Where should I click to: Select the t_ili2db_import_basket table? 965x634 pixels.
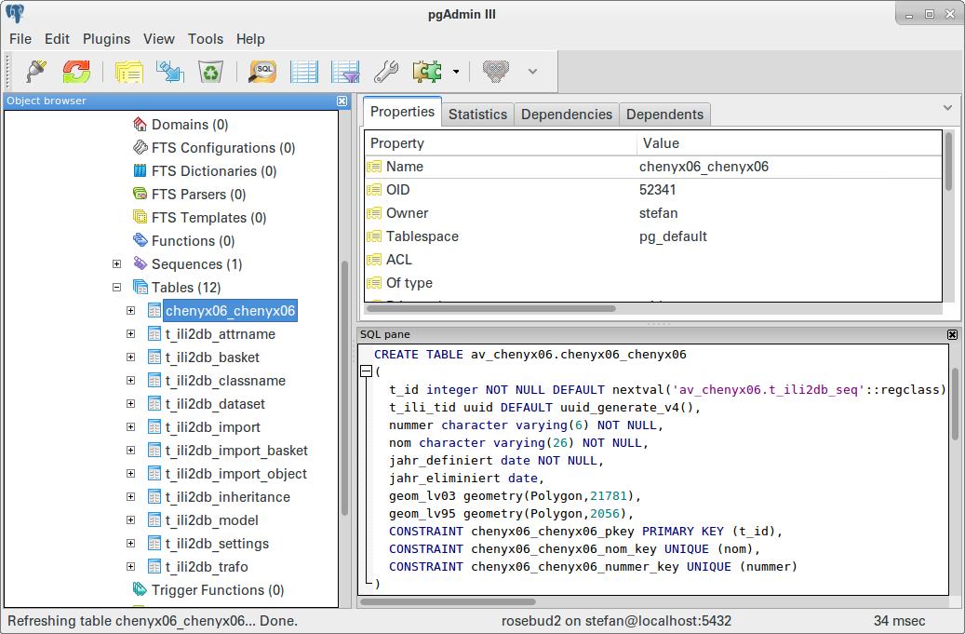tap(236, 451)
